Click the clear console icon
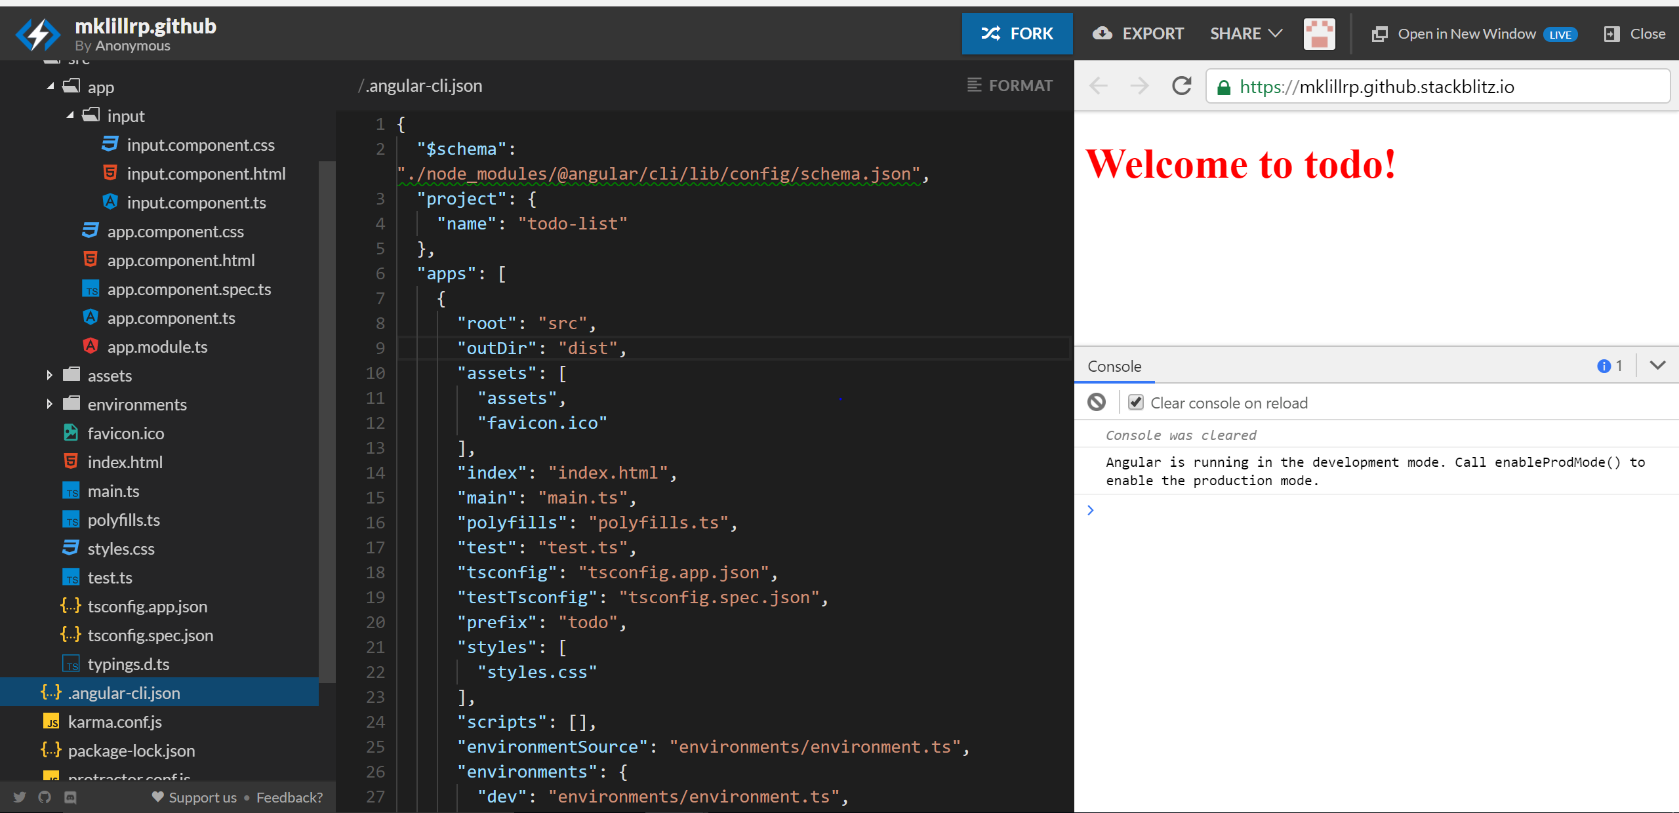This screenshot has height=813, width=1679. tap(1097, 402)
